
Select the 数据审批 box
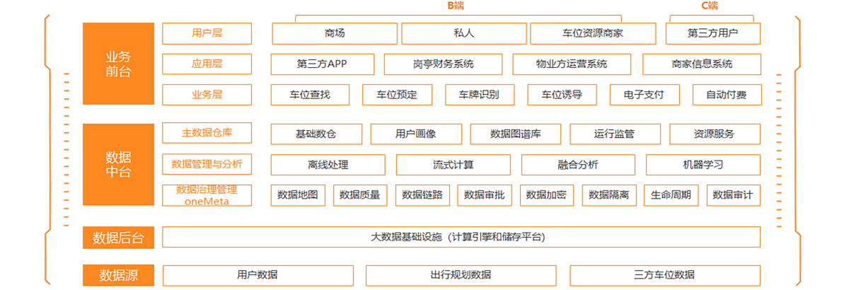pos(485,195)
